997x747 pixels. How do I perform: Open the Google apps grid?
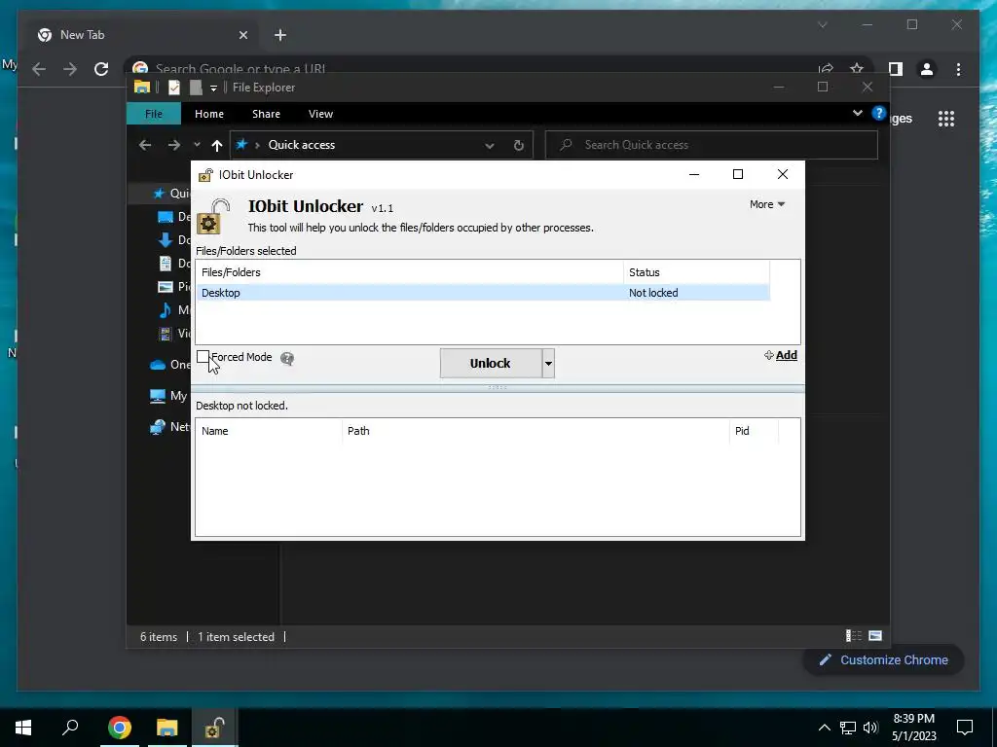(946, 119)
